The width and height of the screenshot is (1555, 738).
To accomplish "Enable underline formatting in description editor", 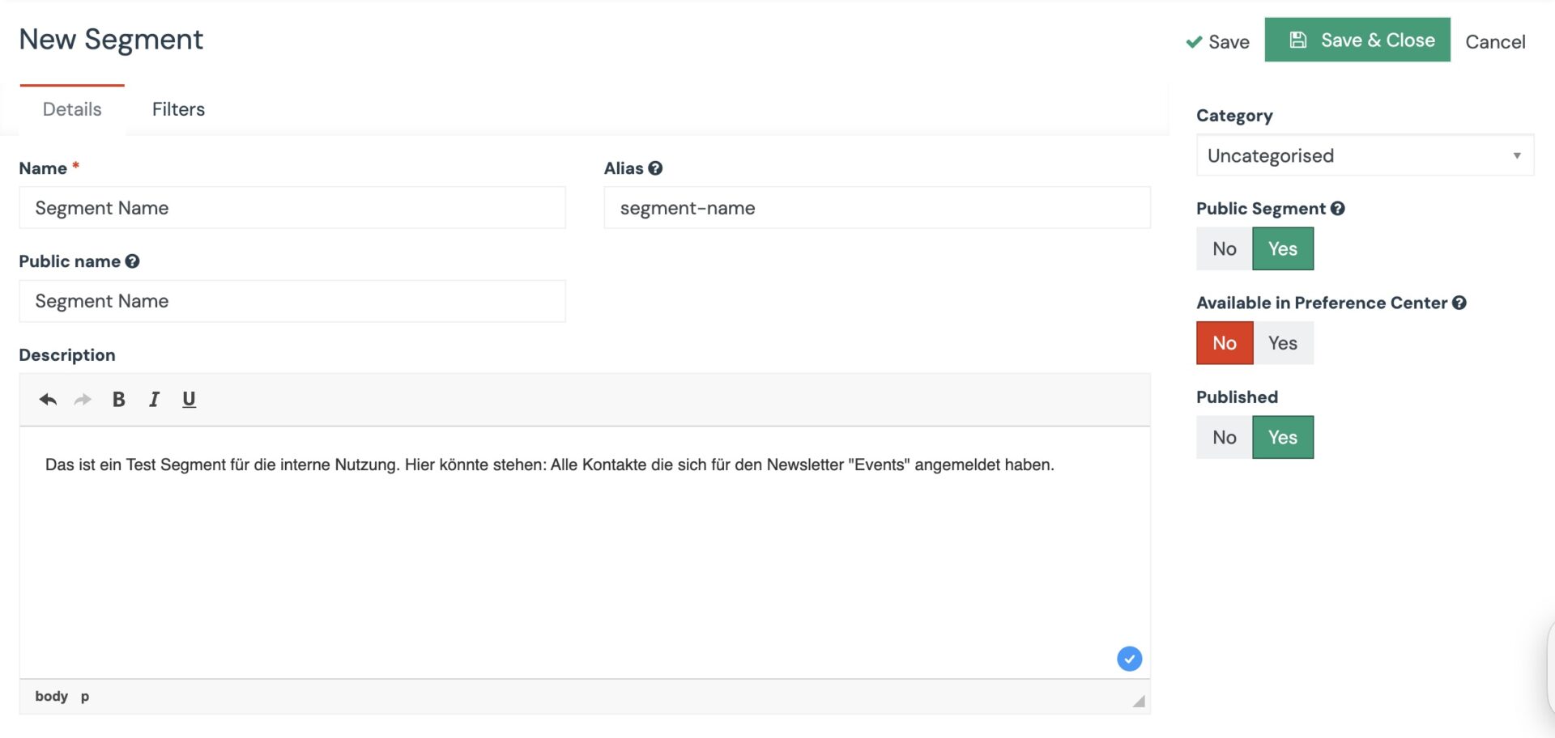I will tap(189, 399).
